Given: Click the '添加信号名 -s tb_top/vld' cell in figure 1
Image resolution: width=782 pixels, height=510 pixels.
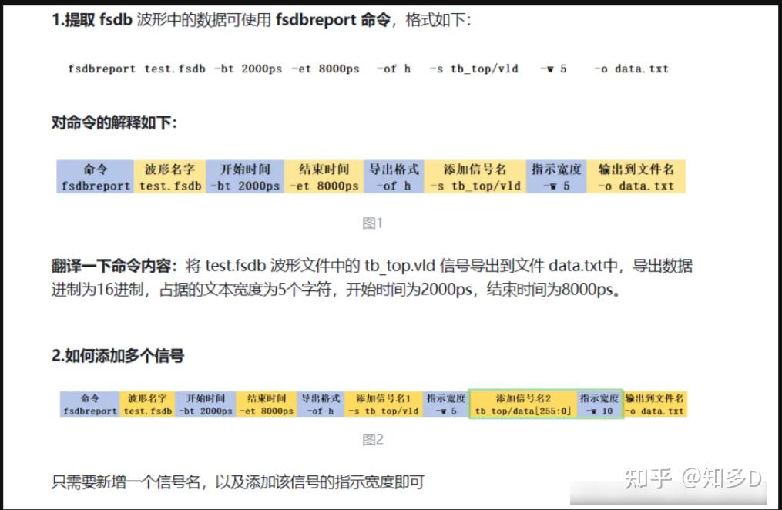Looking at the screenshot, I should coord(475,176).
